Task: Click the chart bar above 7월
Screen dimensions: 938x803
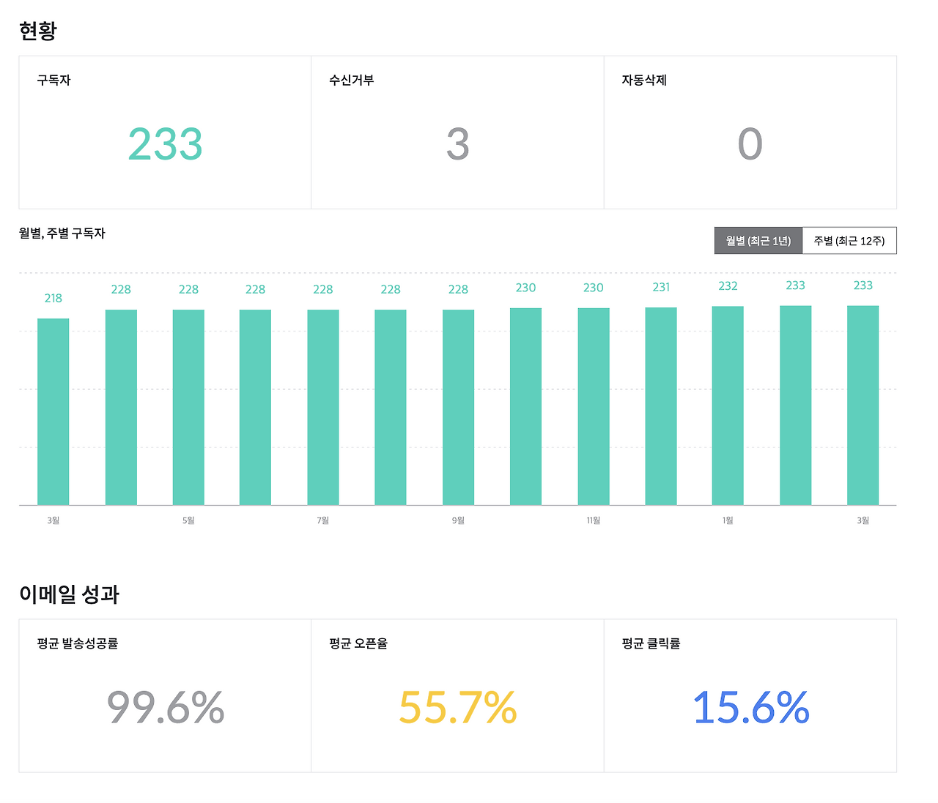Action: [x=323, y=408]
